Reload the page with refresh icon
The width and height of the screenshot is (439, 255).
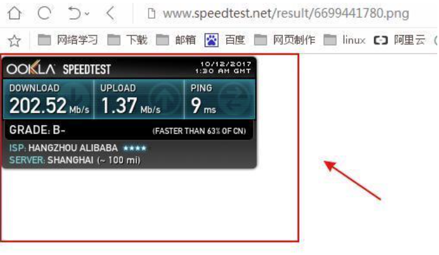pos(45,13)
